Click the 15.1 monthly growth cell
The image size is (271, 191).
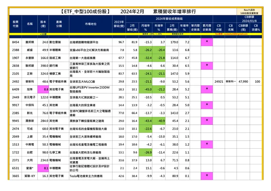(x=145, y=168)
